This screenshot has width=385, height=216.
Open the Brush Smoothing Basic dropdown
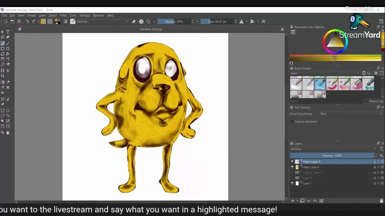tap(351, 114)
